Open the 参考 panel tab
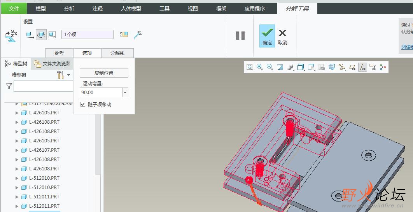Image resolution: width=413 pixels, height=212 pixels. tap(59, 53)
